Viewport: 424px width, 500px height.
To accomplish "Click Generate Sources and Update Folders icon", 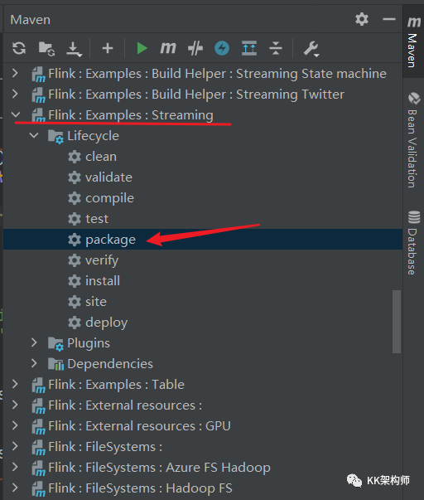I will coord(47,48).
